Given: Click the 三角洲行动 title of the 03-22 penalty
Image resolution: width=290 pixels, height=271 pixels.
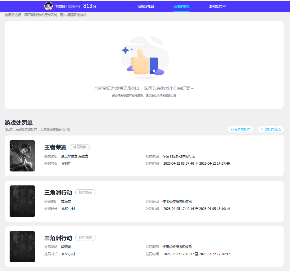Looking at the screenshot, I should tap(58, 238).
